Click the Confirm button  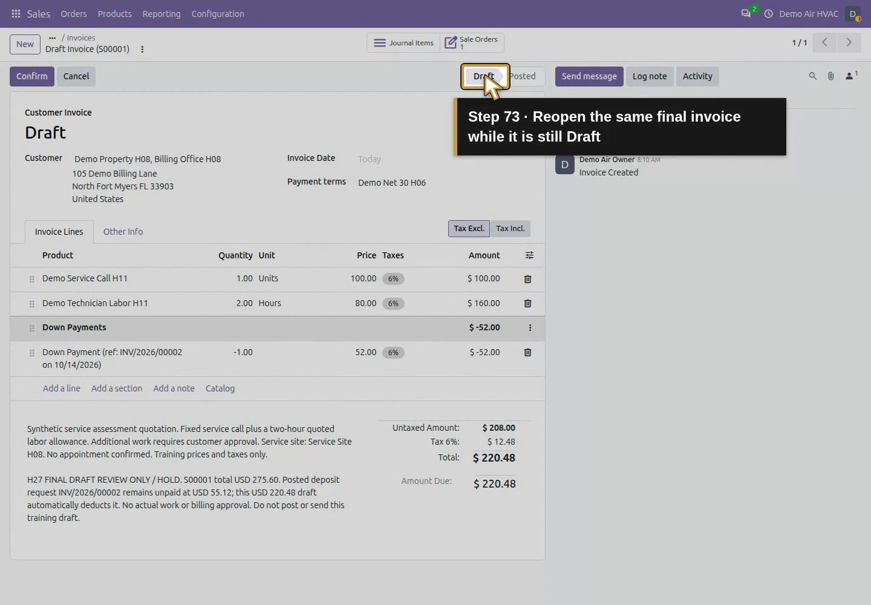point(32,76)
